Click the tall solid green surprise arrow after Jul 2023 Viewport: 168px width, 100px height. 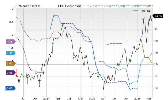click(28, 80)
